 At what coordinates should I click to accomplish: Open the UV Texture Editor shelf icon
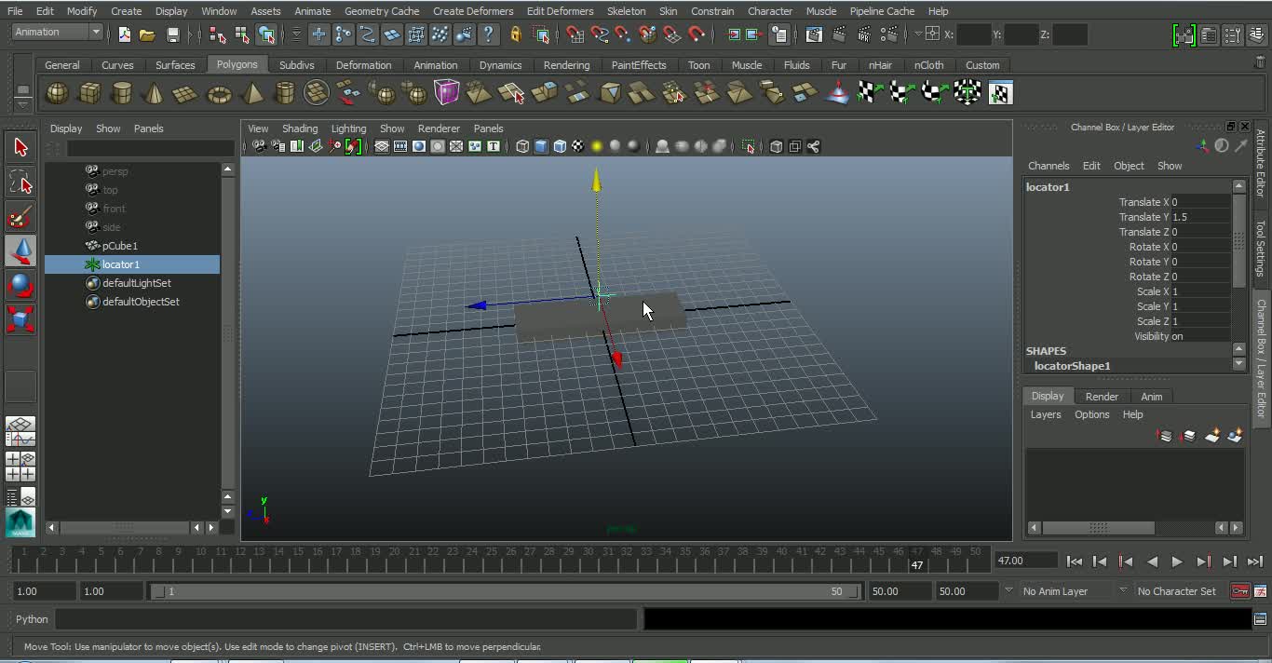click(1000, 93)
